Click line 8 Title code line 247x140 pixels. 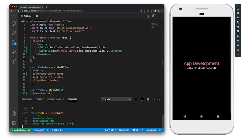(x=72, y=47)
